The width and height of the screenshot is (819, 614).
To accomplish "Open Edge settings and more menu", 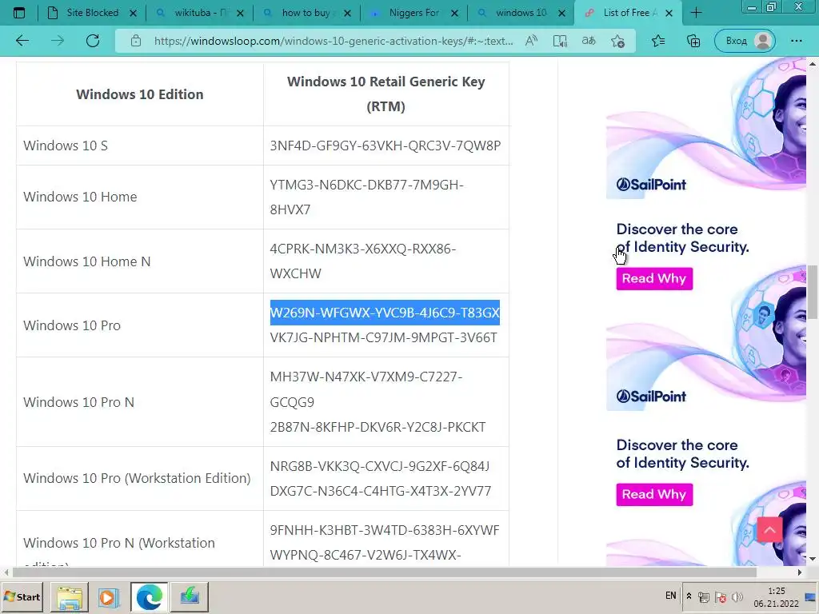I will click(796, 41).
